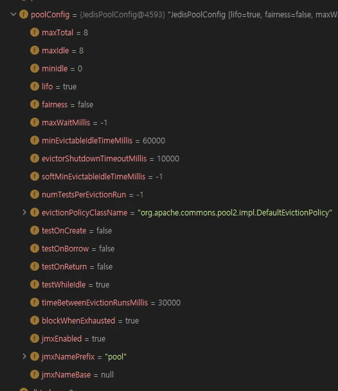The height and width of the screenshot is (391, 338).
Task: Click the JedisPoolConfig@4593 object reference
Action: coord(122,15)
